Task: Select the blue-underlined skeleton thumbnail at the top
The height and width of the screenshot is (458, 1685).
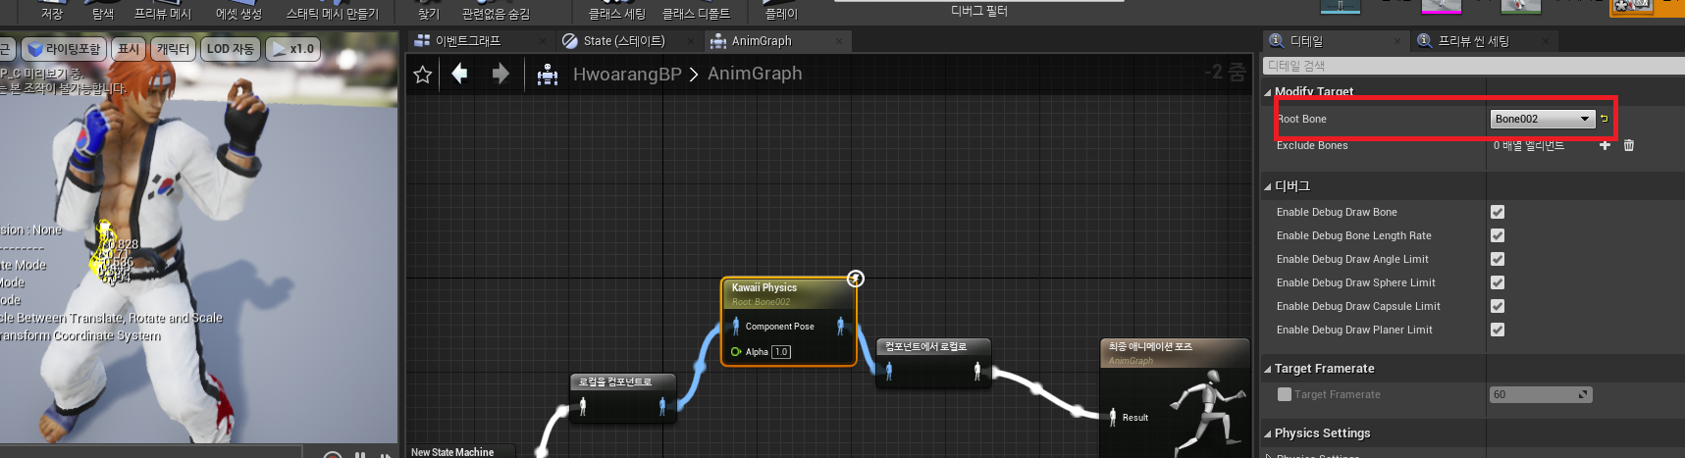Action: (x=1341, y=6)
